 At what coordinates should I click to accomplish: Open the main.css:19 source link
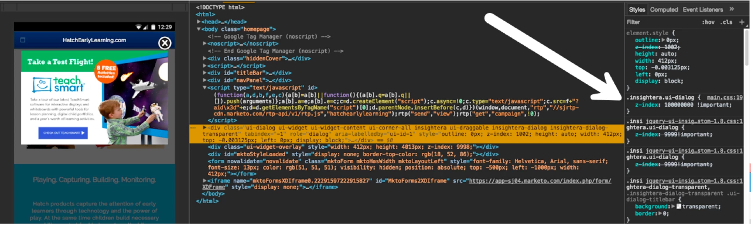point(725,97)
